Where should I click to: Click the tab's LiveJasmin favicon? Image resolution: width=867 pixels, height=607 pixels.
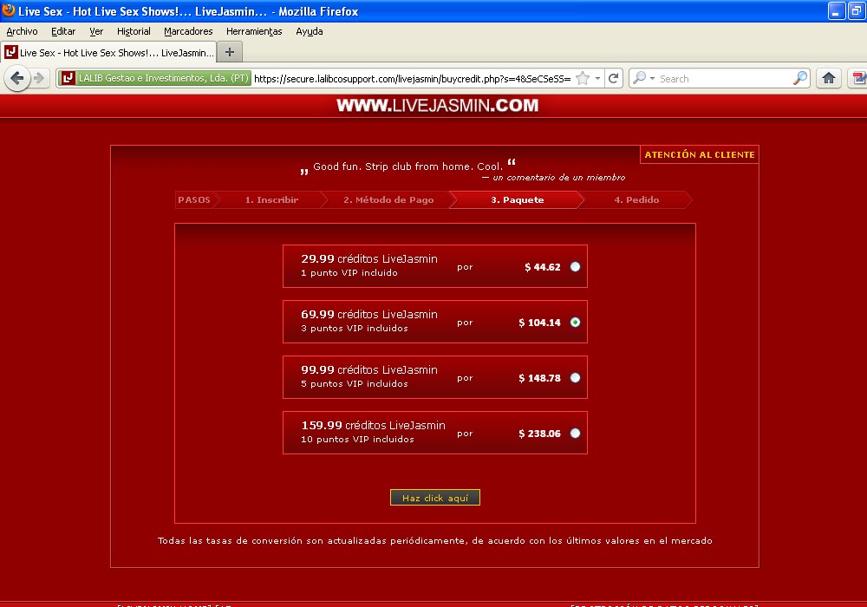(x=11, y=53)
